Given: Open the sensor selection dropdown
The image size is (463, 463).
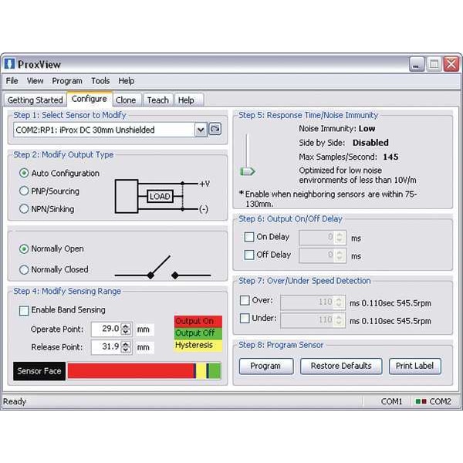Looking at the screenshot, I should (201, 130).
